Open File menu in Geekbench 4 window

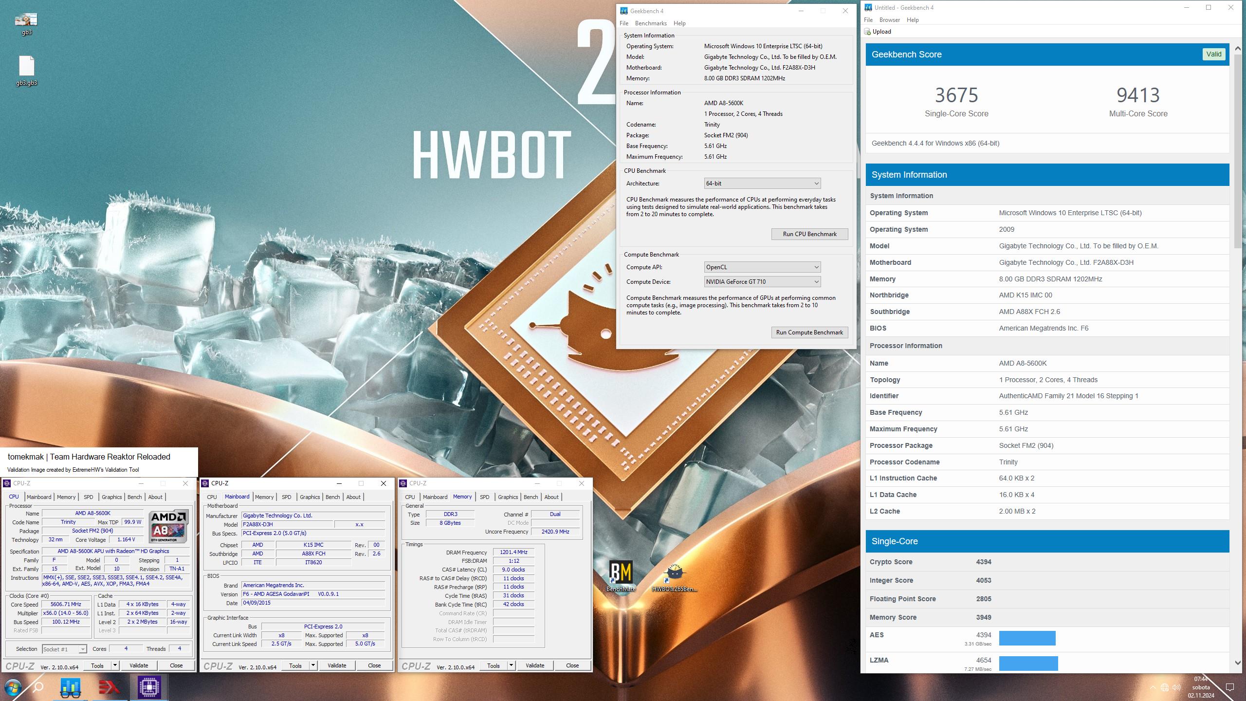pyautogui.click(x=624, y=23)
